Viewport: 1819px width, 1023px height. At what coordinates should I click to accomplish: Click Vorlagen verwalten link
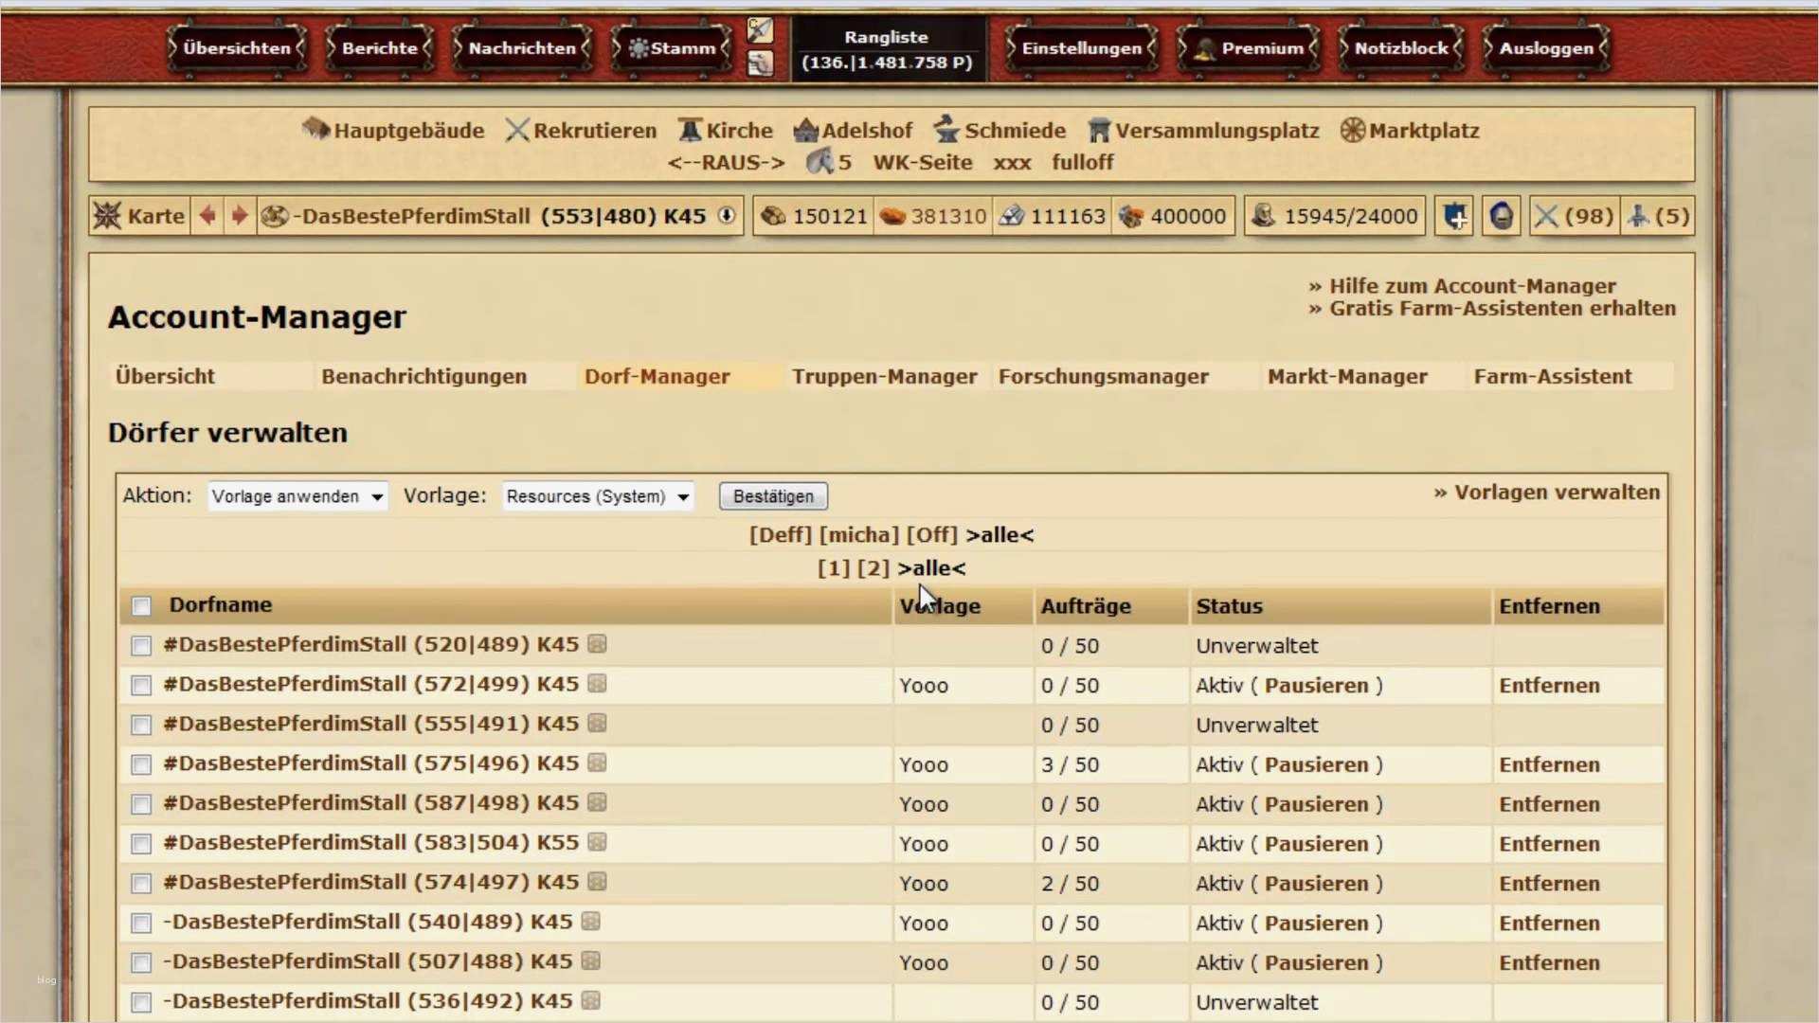coord(1557,493)
